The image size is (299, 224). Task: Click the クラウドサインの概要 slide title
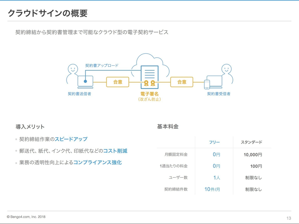click(47, 14)
